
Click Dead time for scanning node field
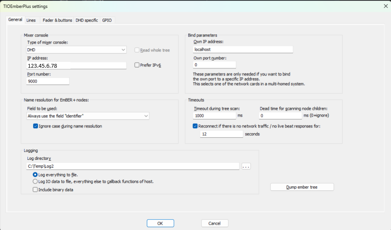(x=280, y=116)
